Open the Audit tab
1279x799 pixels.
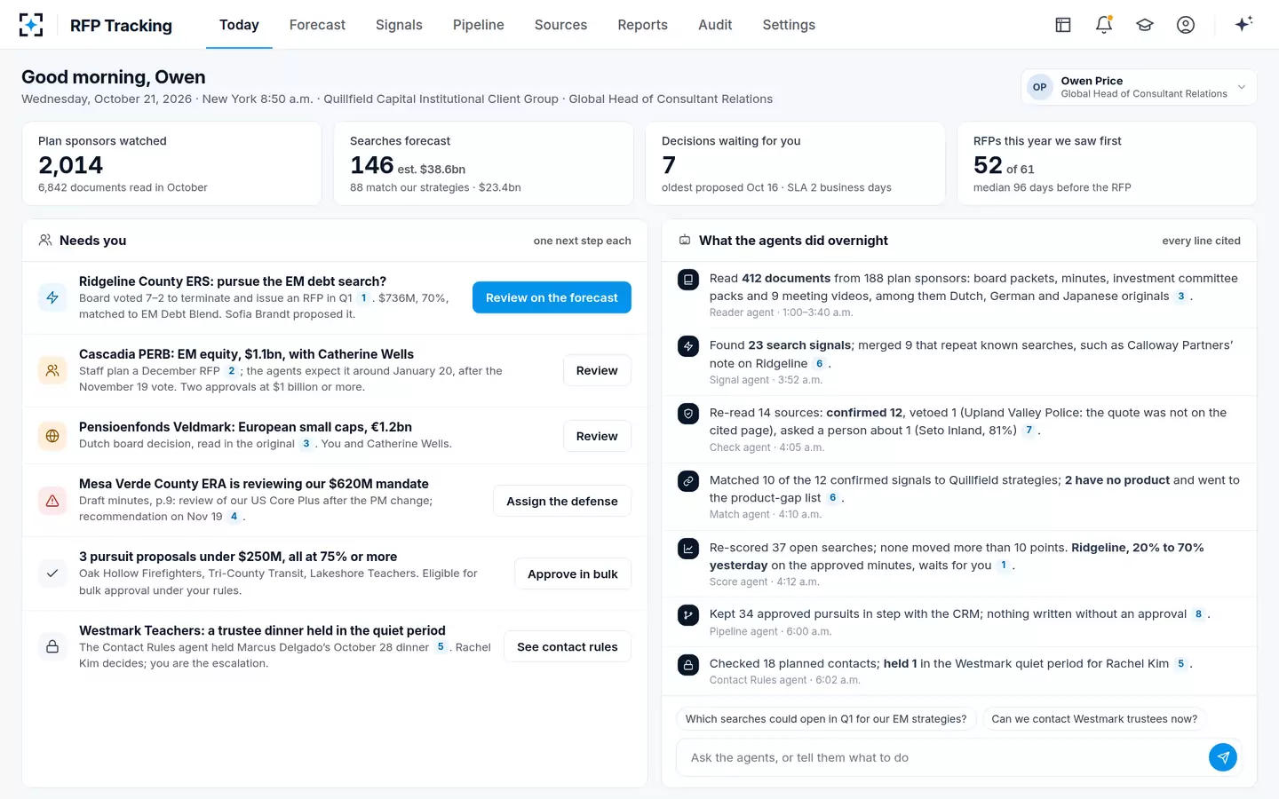715,25
